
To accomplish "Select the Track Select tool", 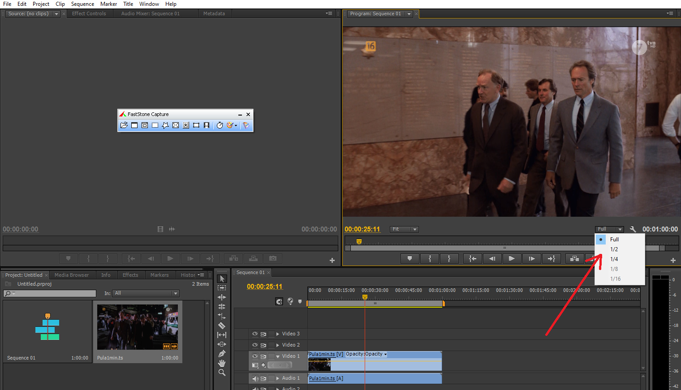I will click(222, 288).
